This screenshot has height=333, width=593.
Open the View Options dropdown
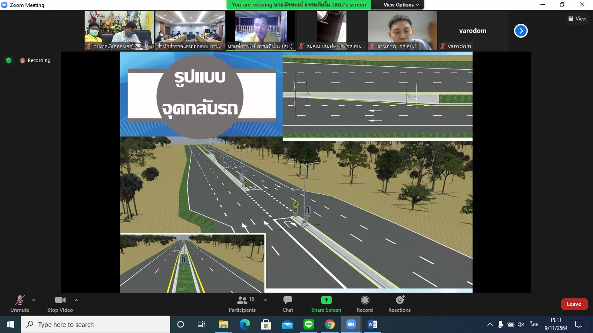click(x=401, y=5)
